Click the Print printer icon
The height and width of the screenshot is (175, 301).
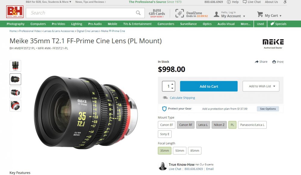click(274, 62)
